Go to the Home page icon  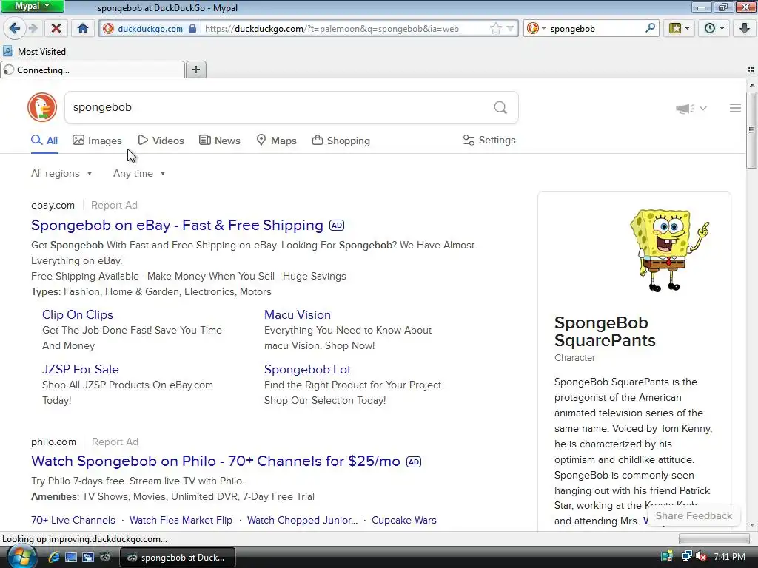(83, 28)
